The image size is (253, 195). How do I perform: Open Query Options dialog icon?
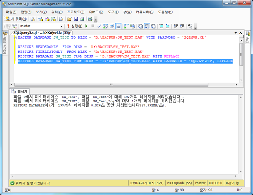tap(112, 26)
